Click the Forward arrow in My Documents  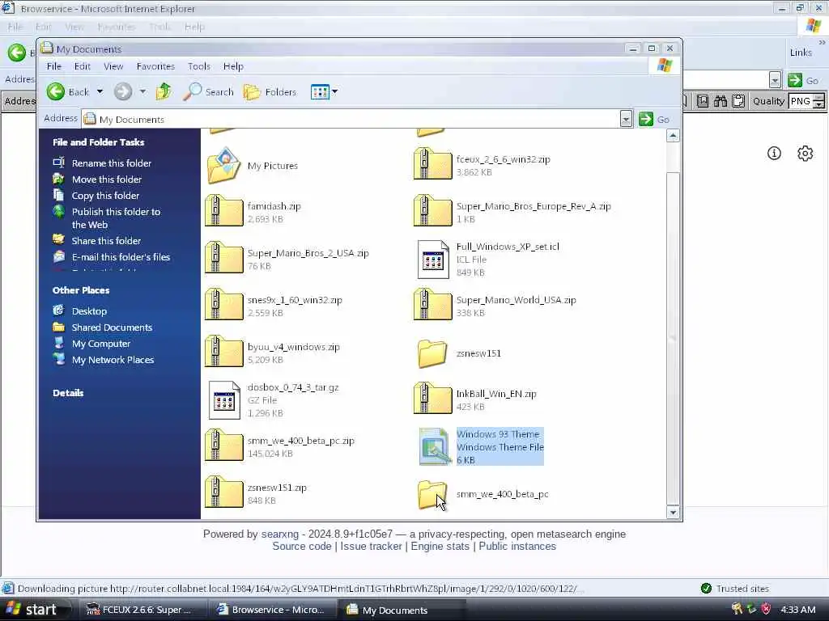(x=123, y=92)
